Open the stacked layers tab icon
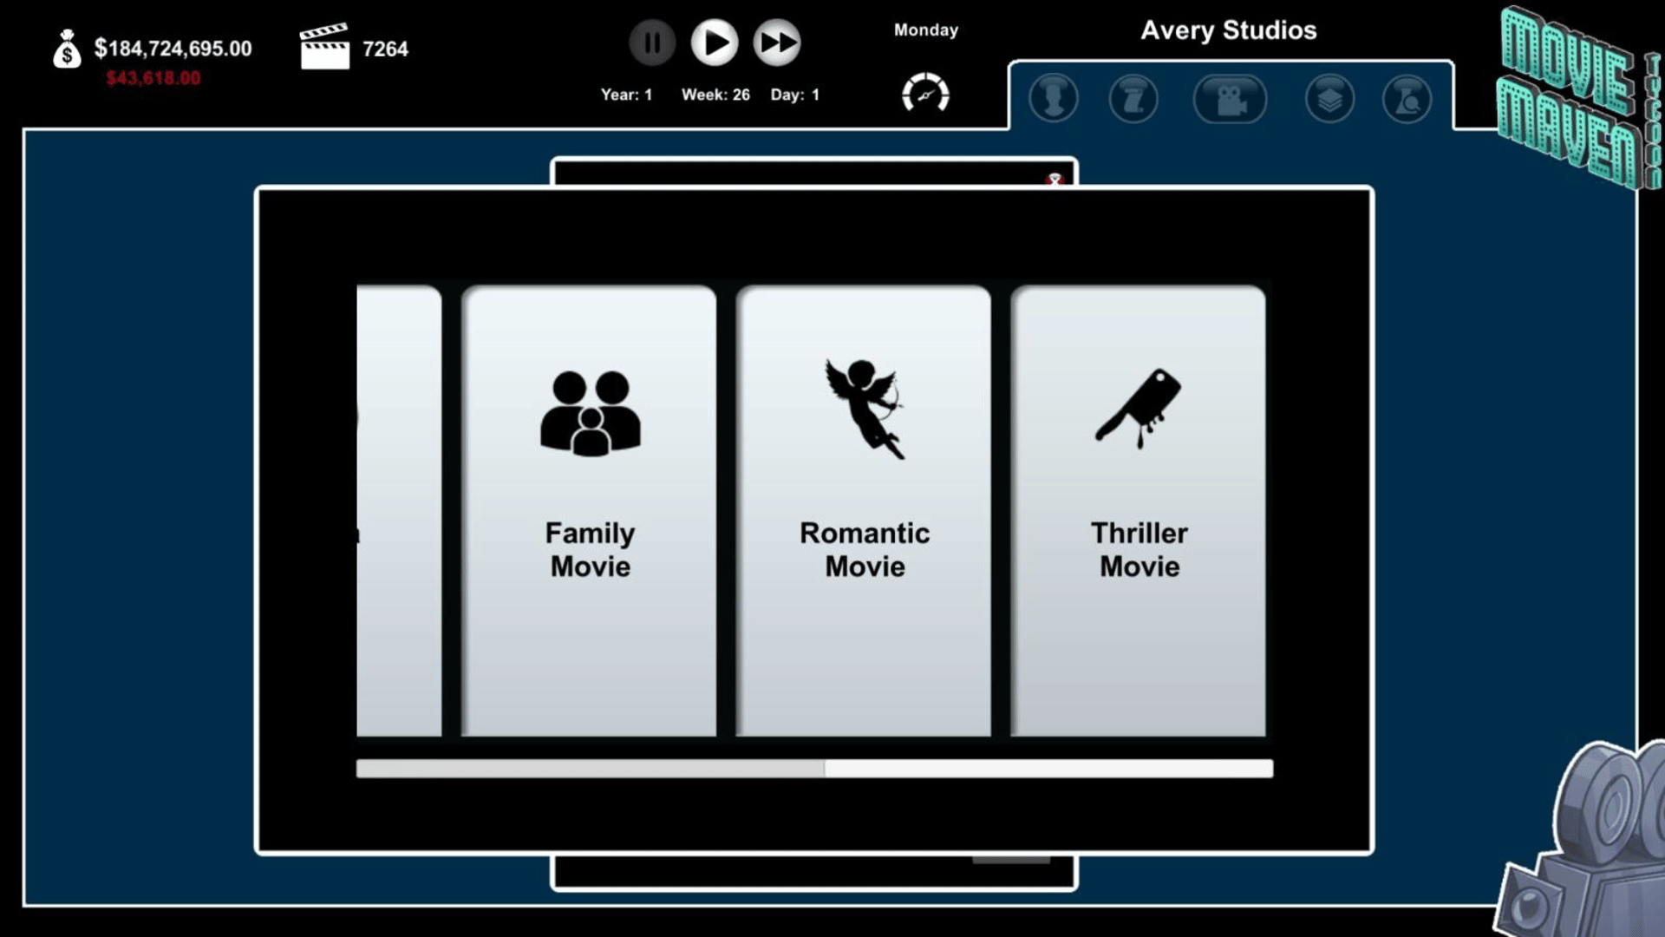This screenshot has height=937, width=1665. [x=1329, y=98]
